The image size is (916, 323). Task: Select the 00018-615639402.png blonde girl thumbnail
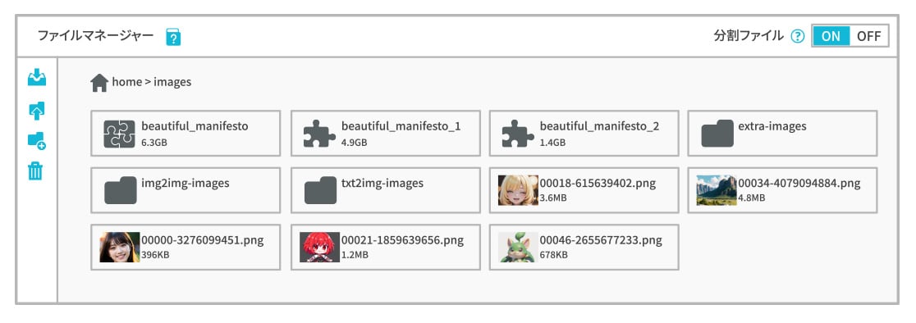coord(518,190)
